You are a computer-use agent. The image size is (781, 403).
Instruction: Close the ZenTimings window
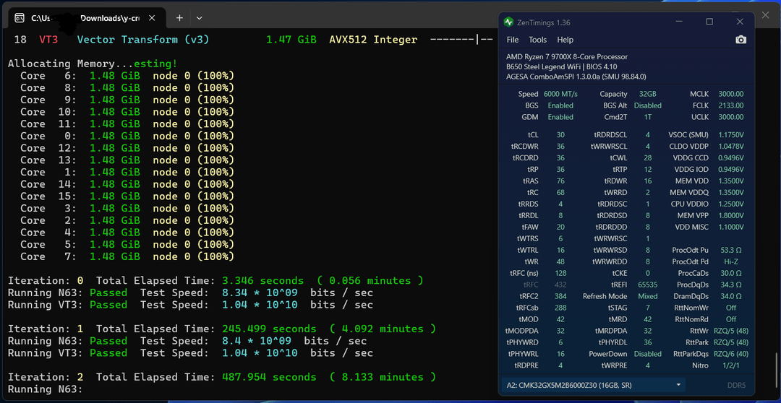pos(740,22)
